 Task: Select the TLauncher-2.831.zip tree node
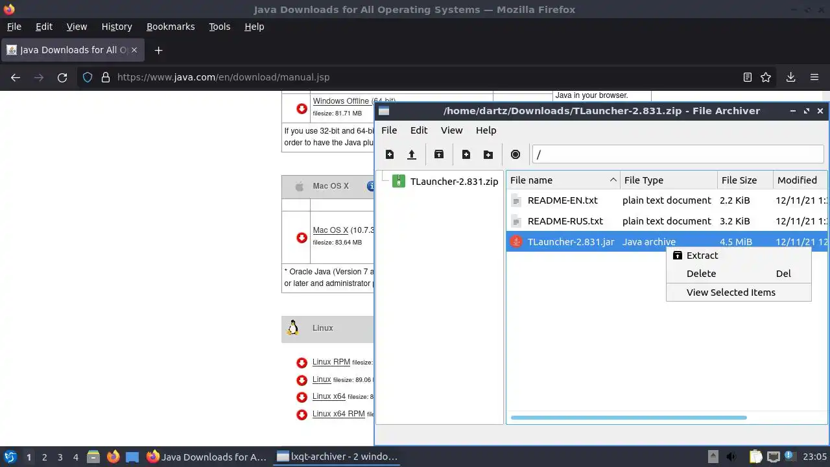point(454,182)
